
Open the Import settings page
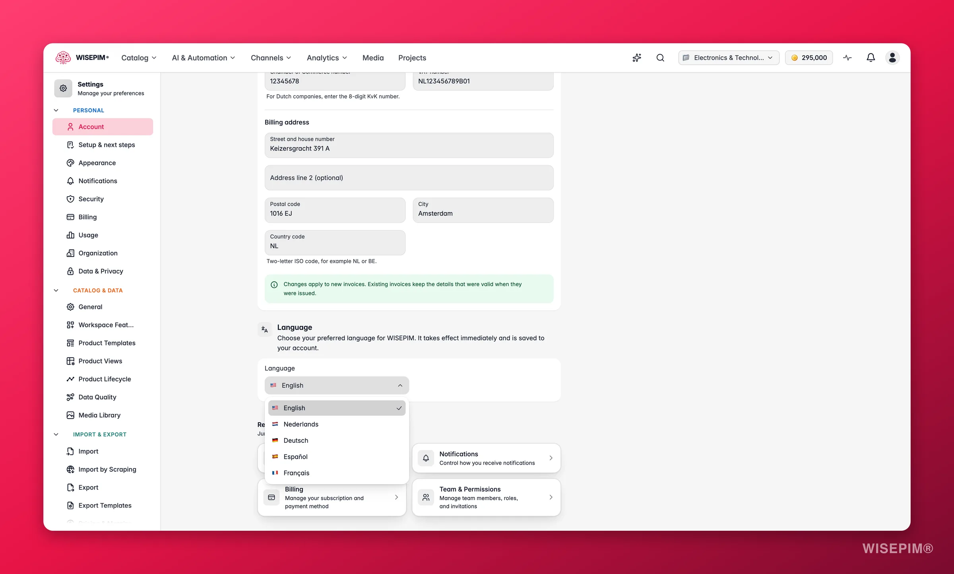(103, 452)
